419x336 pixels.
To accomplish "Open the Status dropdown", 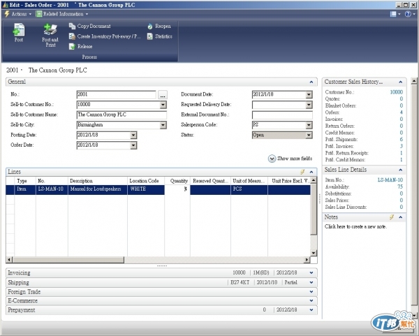I will click(309, 136).
